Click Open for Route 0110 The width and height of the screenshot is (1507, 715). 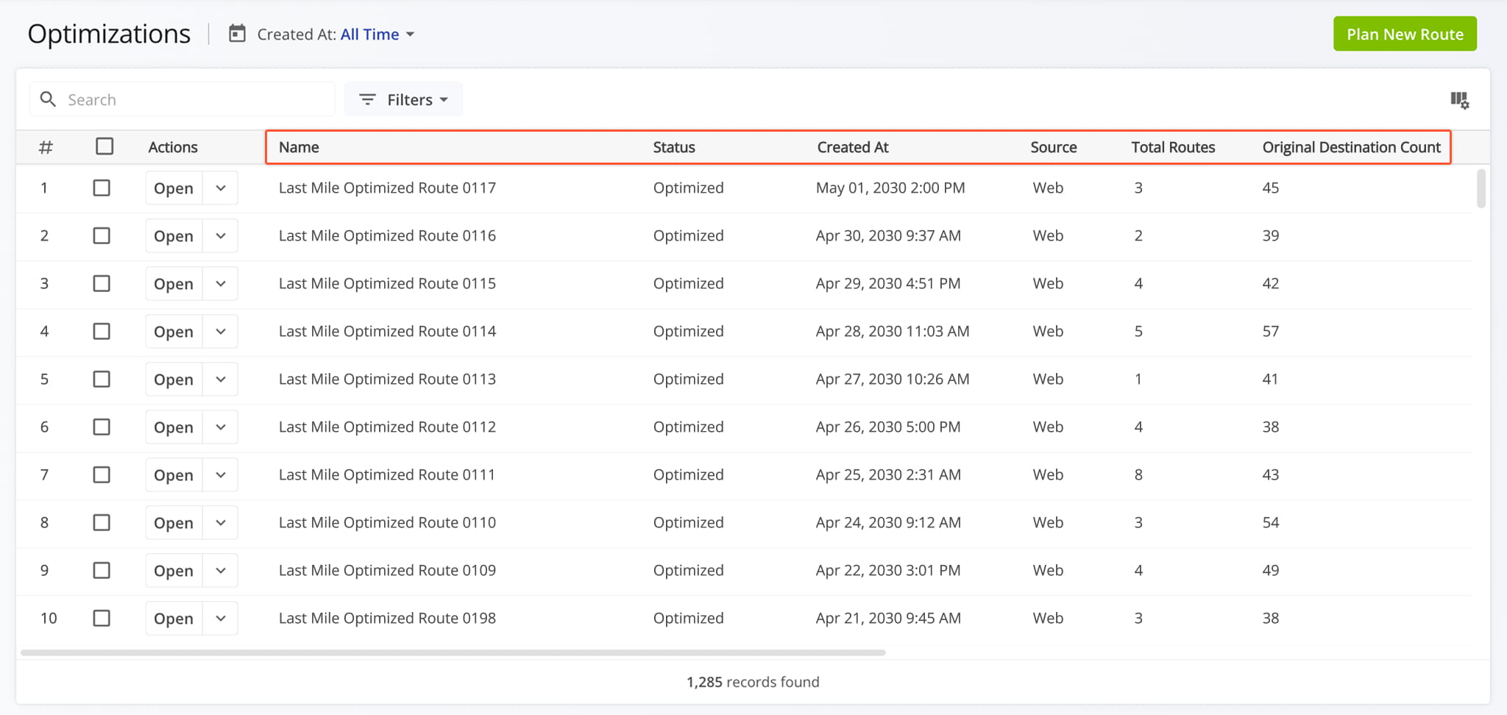click(x=174, y=523)
